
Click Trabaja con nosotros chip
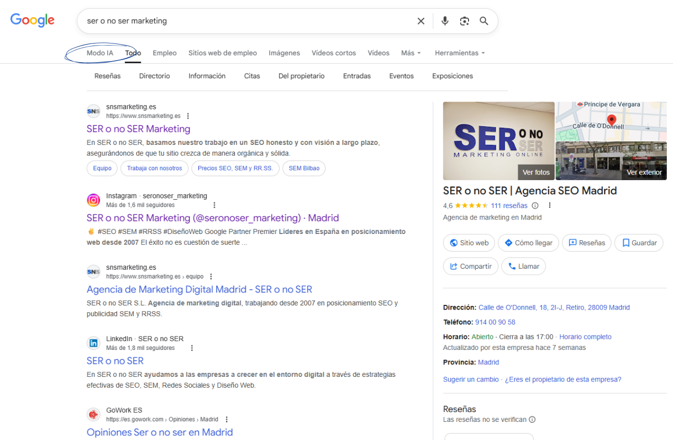click(154, 168)
